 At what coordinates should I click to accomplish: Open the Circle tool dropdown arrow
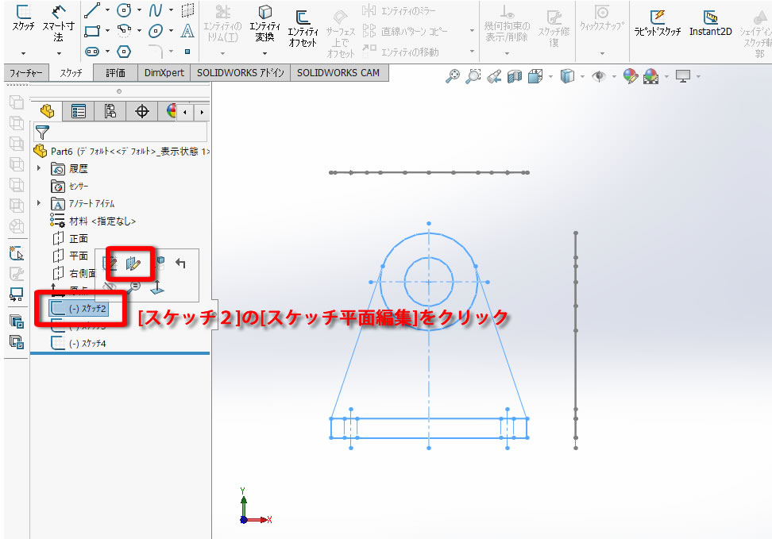139,10
